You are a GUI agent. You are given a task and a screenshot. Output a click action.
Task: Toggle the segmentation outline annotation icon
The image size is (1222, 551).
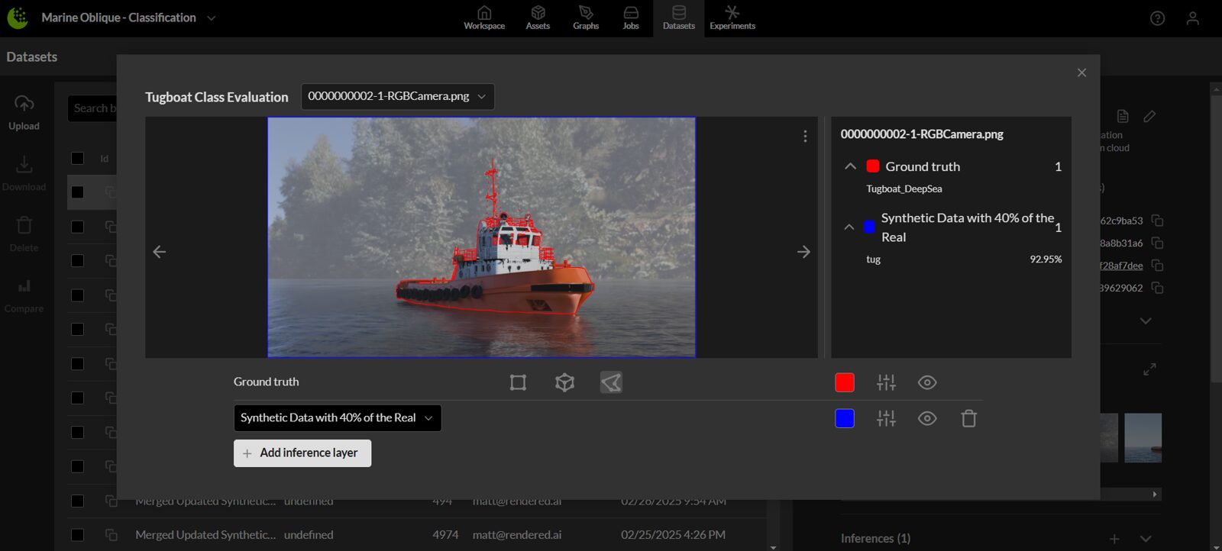tap(611, 382)
